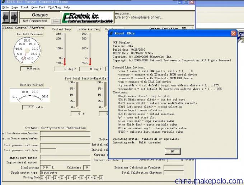
Task: Click OK in About EDis dialog
Action: (173, 151)
